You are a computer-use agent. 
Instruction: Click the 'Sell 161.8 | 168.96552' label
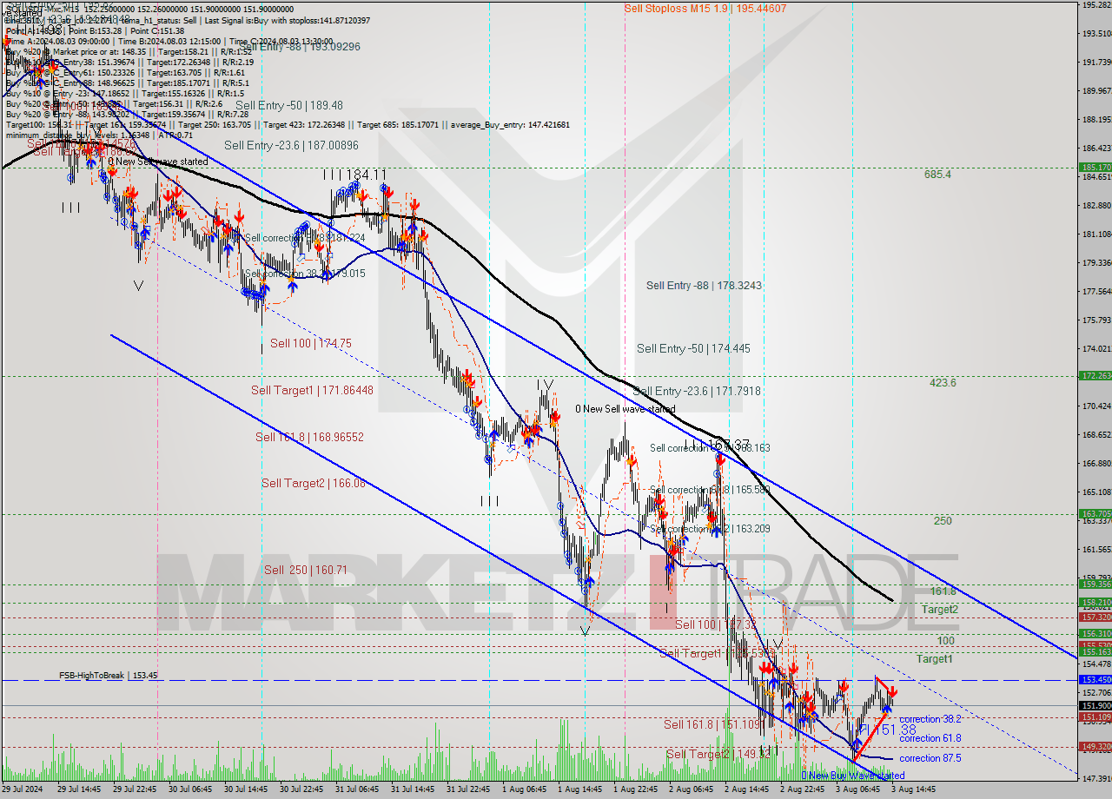pyautogui.click(x=309, y=437)
